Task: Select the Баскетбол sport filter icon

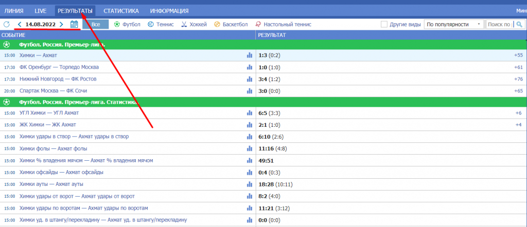Action: pos(217,24)
